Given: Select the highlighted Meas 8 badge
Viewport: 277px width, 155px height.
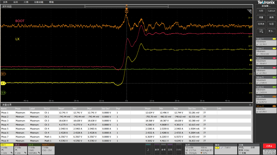Looking at the screenshot, I should click(266, 109).
